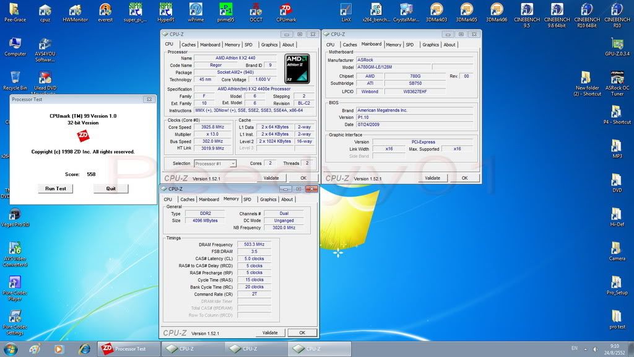This screenshot has width=634, height=357.
Task: Launch 3DMark06 desktop shortcut
Action: pyautogui.click(x=497, y=12)
